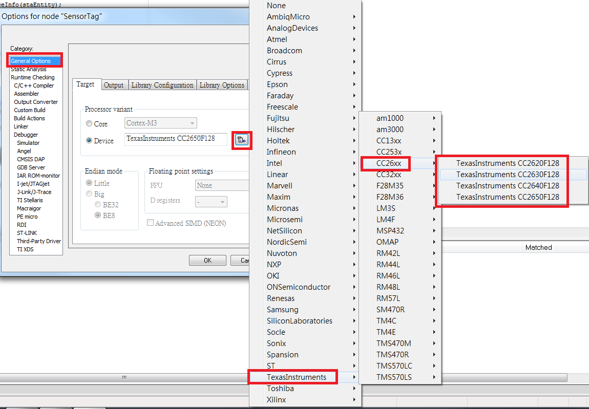Expand the AmbiqMicro vendor submenu

coord(305,17)
